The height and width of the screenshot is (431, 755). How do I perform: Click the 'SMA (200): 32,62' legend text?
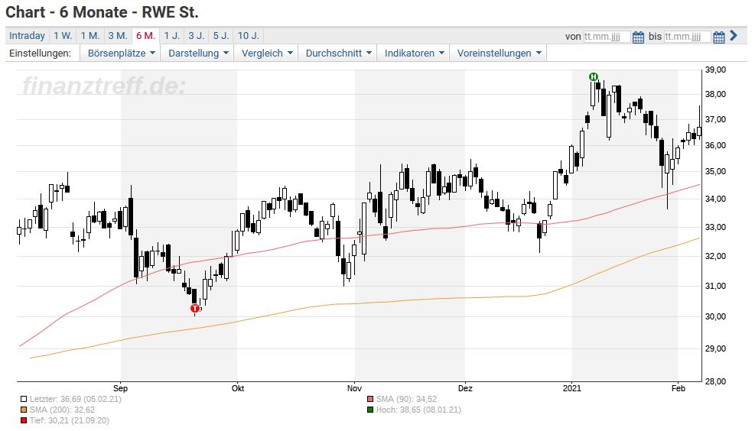(63, 410)
